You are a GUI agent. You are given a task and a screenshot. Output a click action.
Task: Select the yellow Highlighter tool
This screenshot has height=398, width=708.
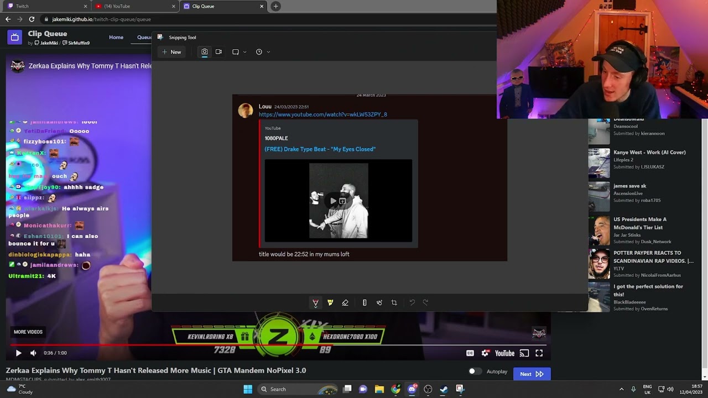(330, 302)
